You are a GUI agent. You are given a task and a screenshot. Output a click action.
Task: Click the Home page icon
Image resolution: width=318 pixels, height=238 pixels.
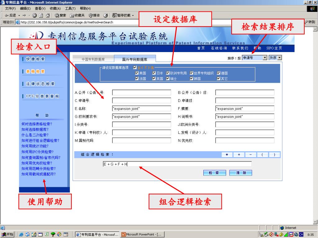(48, 15)
